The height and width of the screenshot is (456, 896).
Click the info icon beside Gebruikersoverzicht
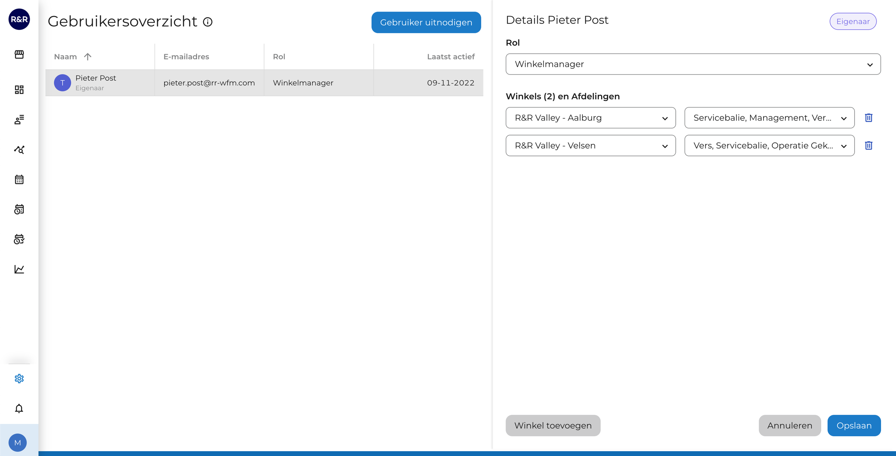[x=208, y=22]
